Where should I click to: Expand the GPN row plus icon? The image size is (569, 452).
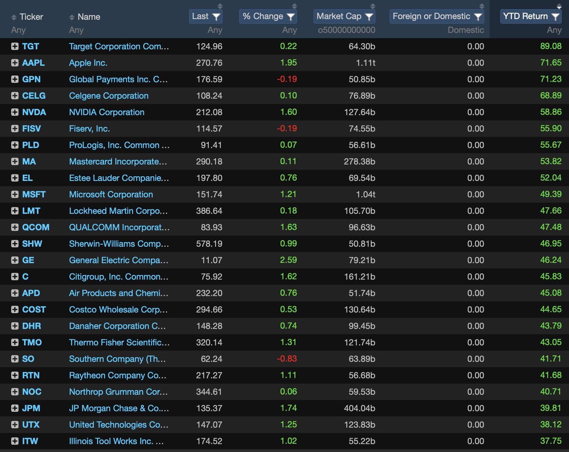(14, 79)
